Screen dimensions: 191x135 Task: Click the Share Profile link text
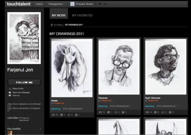point(18,89)
